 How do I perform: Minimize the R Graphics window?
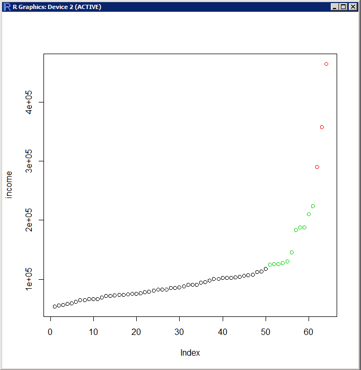tap(334, 7)
